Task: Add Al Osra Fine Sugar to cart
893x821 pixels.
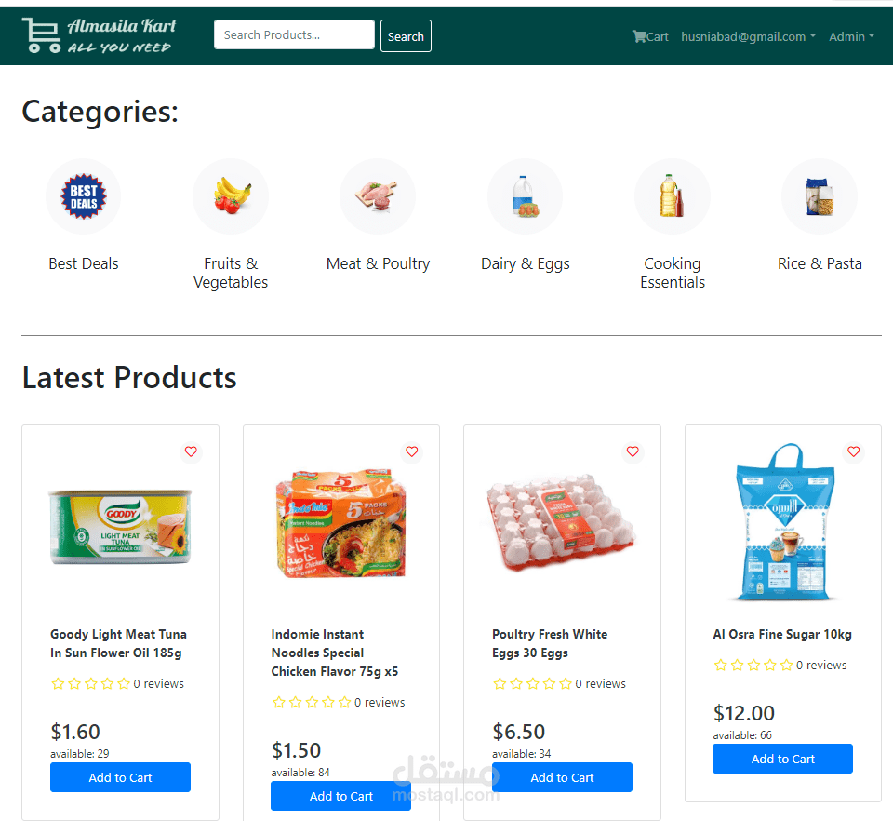Action: (782, 759)
